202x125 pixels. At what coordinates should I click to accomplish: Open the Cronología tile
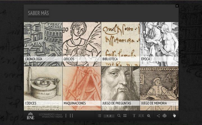click(43, 44)
